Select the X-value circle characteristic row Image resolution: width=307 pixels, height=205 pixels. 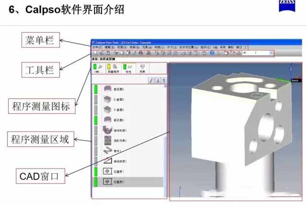click(x=128, y=99)
